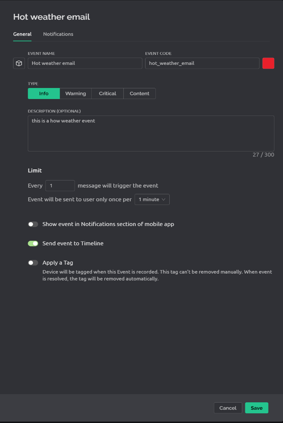
Task: Focus the Event Name input field
Action: pyautogui.click(x=85, y=63)
